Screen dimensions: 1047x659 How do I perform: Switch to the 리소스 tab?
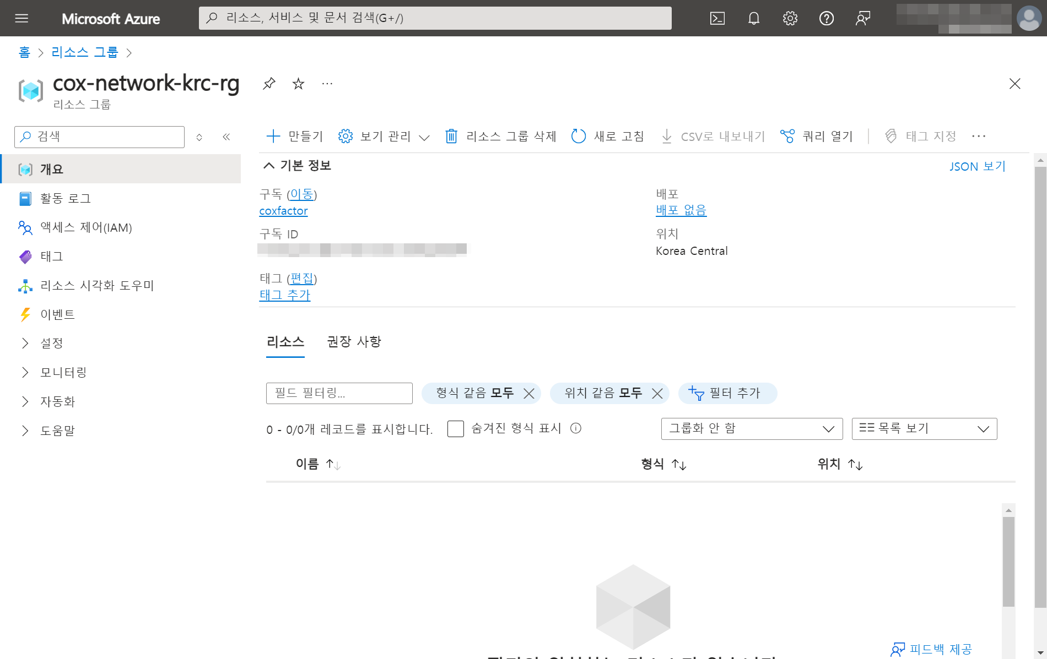[x=285, y=342]
